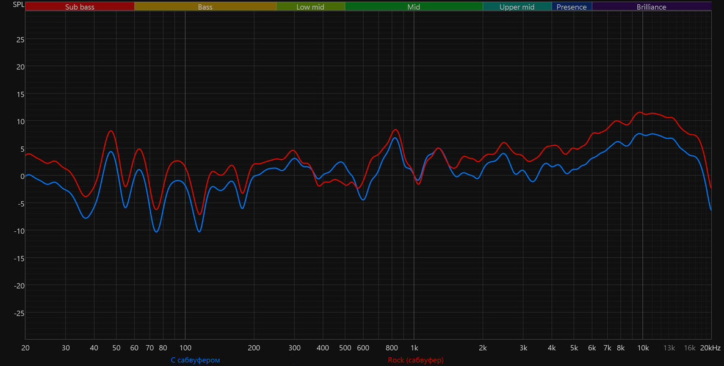Click the 20kHz frequency axis label
The height and width of the screenshot is (366, 724).
point(710,348)
